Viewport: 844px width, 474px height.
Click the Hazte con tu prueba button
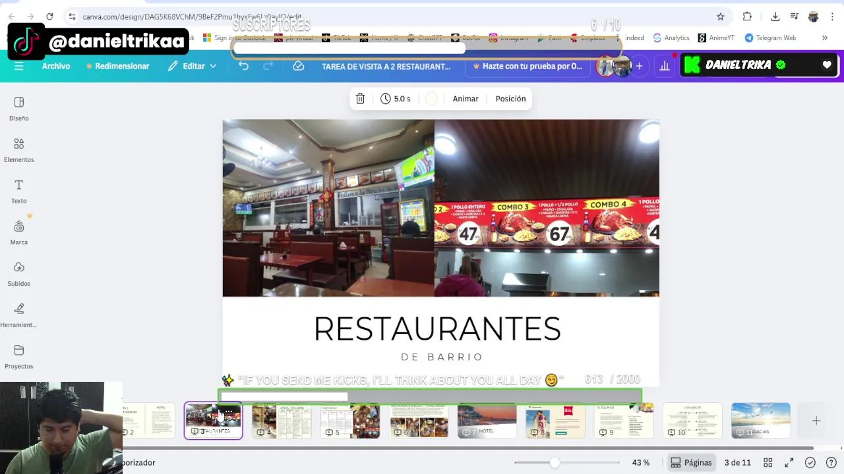[528, 66]
